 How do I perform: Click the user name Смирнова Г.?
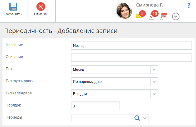click(x=150, y=5)
